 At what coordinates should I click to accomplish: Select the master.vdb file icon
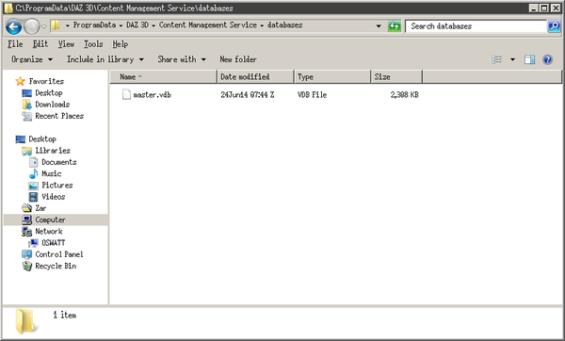[x=126, y=94]
